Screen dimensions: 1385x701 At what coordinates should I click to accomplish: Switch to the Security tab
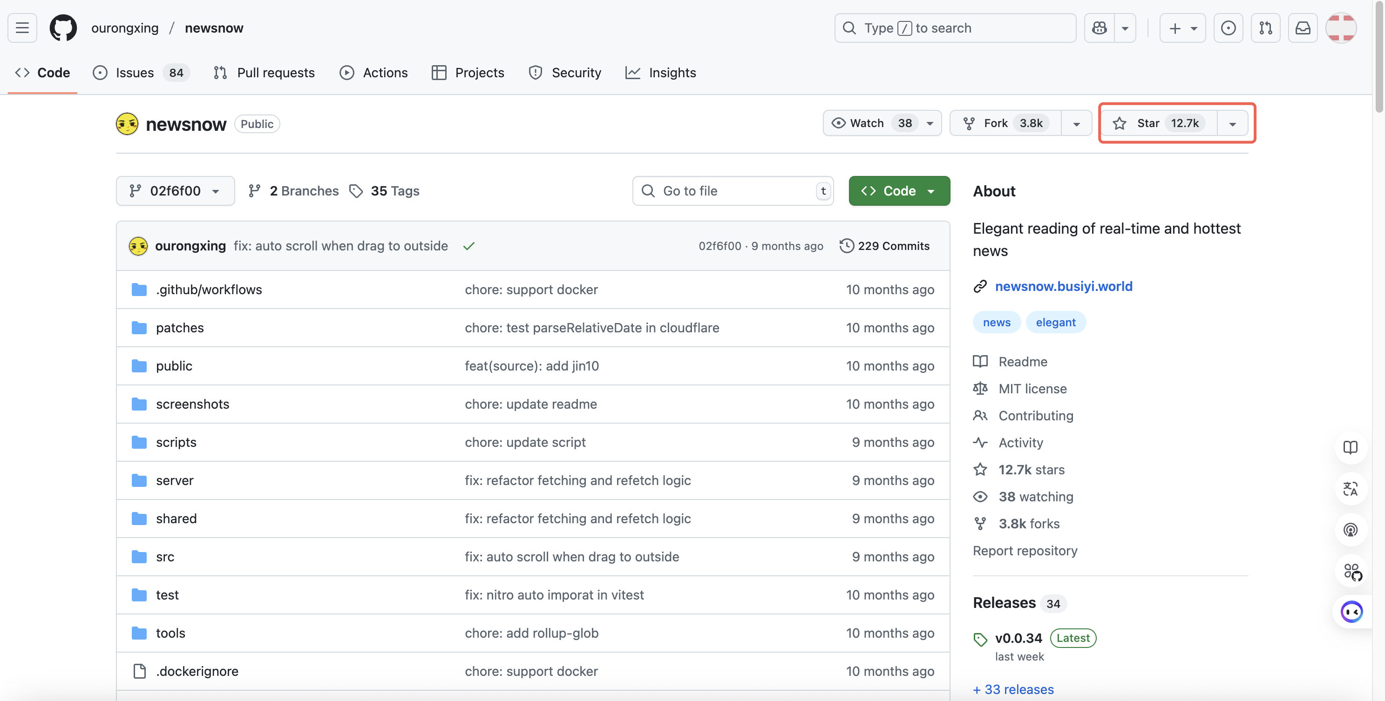coord(564,73)
